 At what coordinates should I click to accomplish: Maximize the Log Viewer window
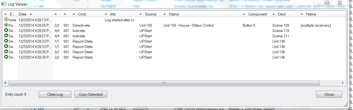327,3
